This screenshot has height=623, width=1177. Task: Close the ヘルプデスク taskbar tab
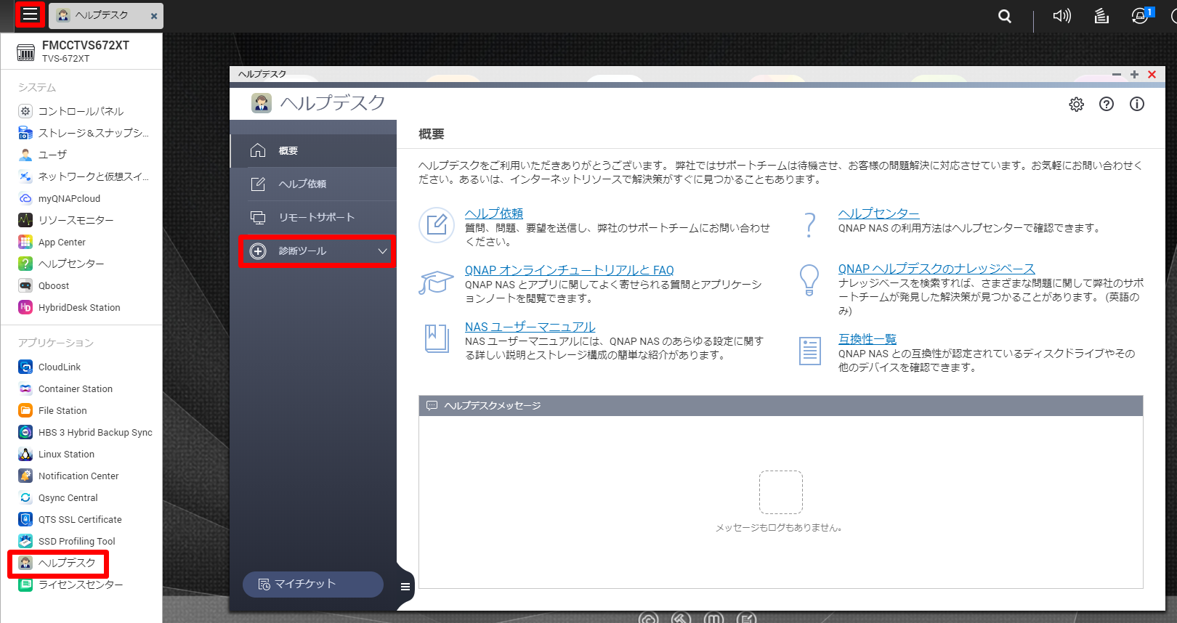154,16
